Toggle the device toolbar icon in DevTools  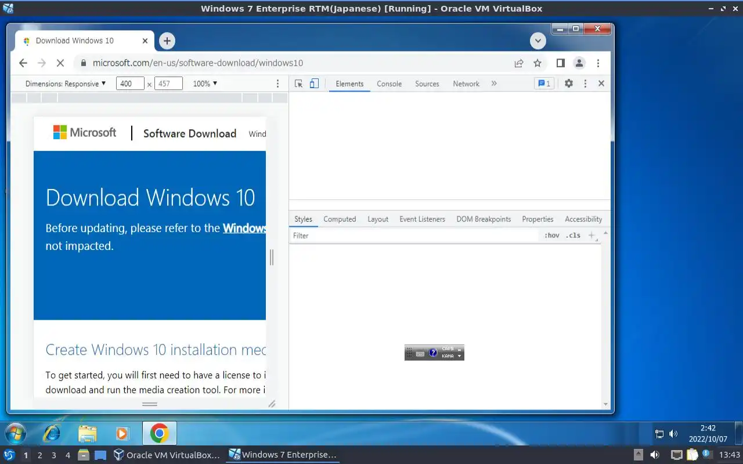click(x=314, y=84)
